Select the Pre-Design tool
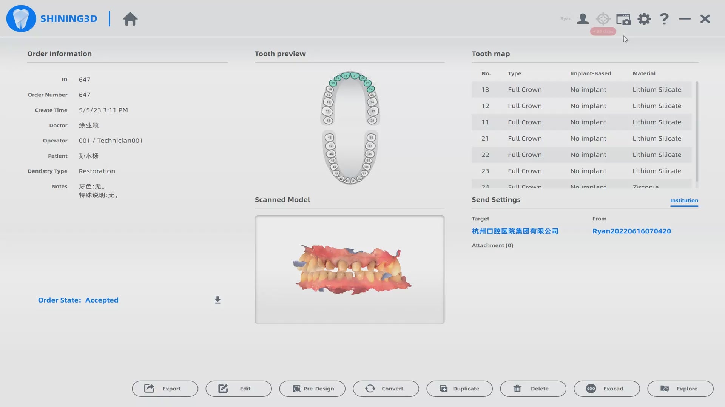The height and width of the screenshot is (407, 725). [x=312, y=389]
